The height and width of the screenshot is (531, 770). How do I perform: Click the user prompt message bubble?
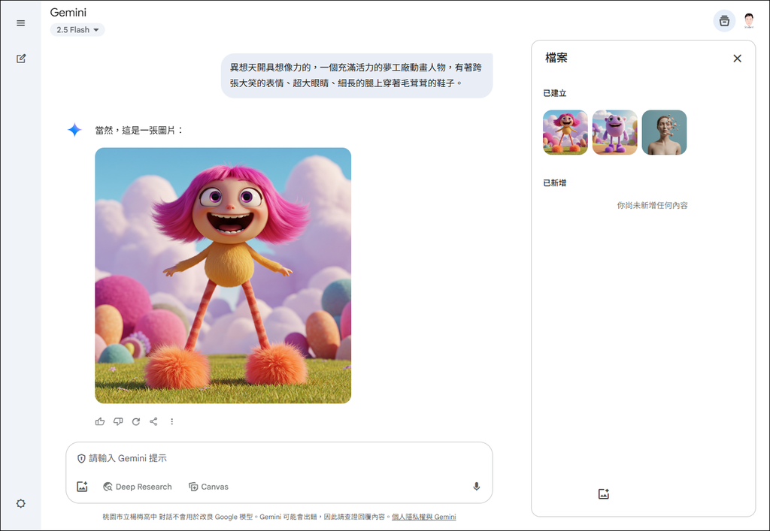tap(356, 76)
